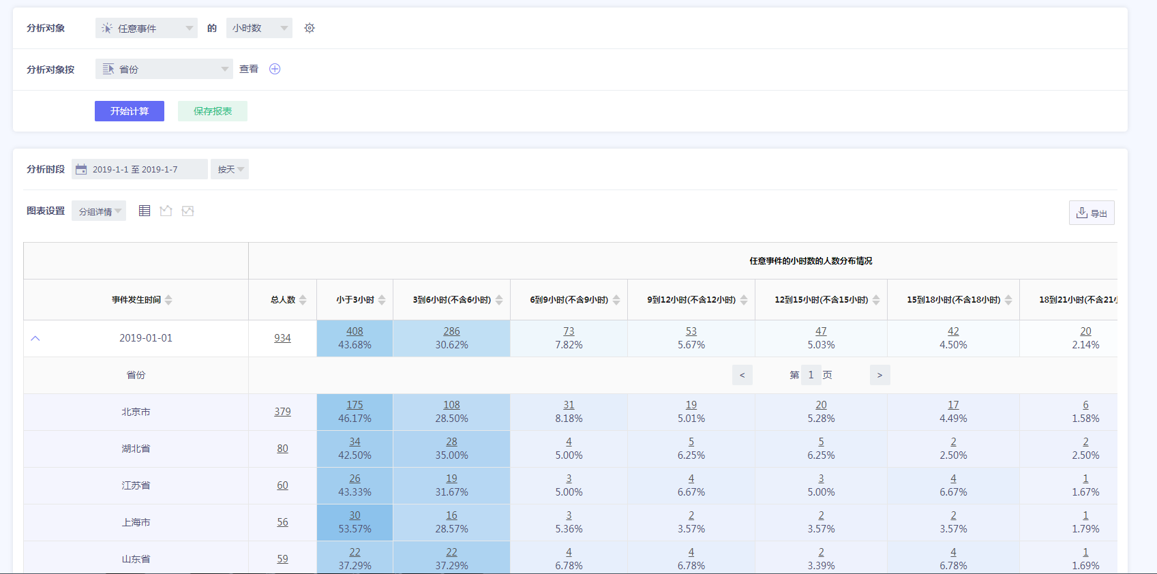Add a grouping with the plus icon
The height and width of the screenshot is (574, 1157).
[275, 69]
